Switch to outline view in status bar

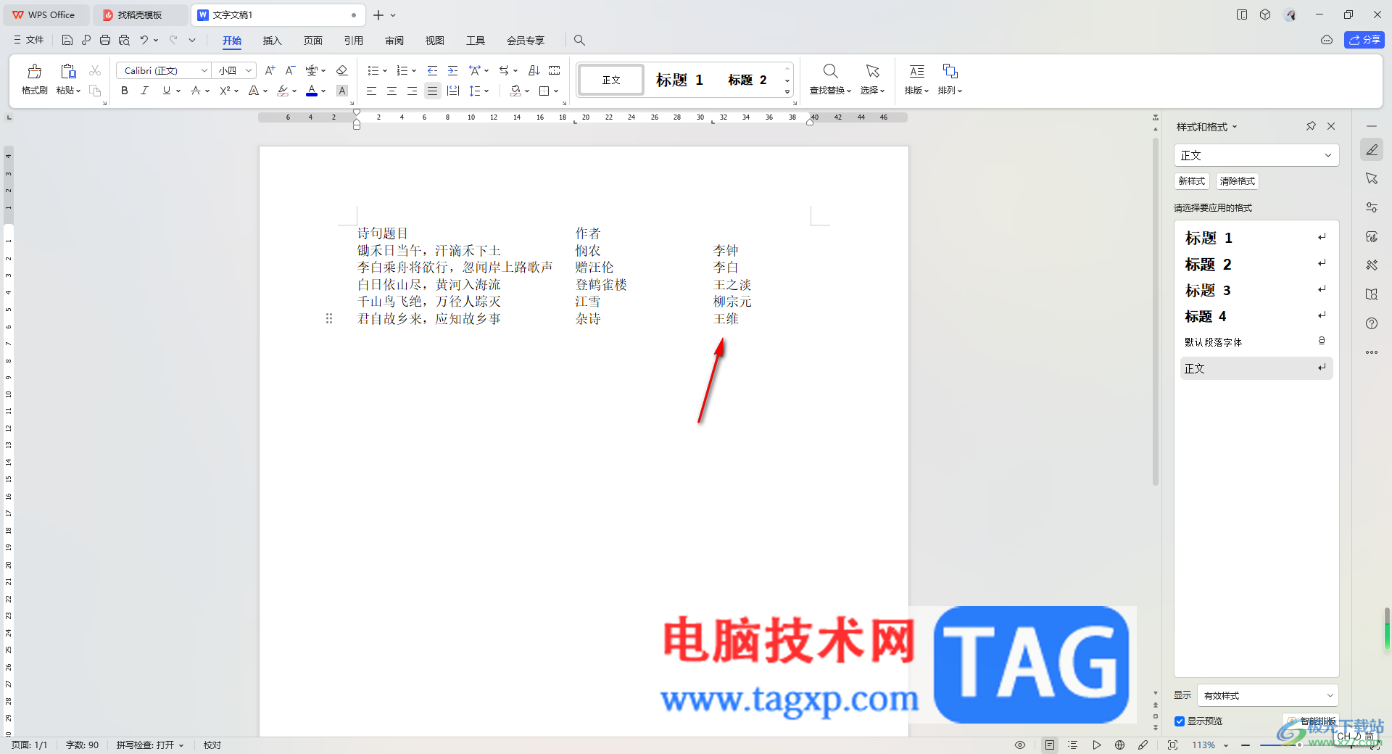[x=1073, y=745]
